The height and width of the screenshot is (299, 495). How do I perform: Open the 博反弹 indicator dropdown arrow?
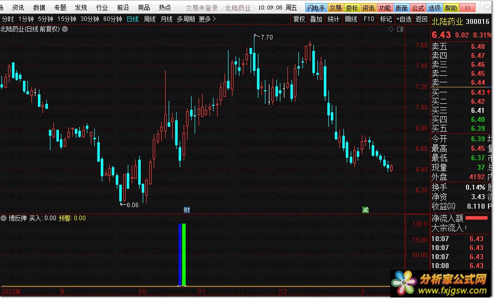(3, 218)
